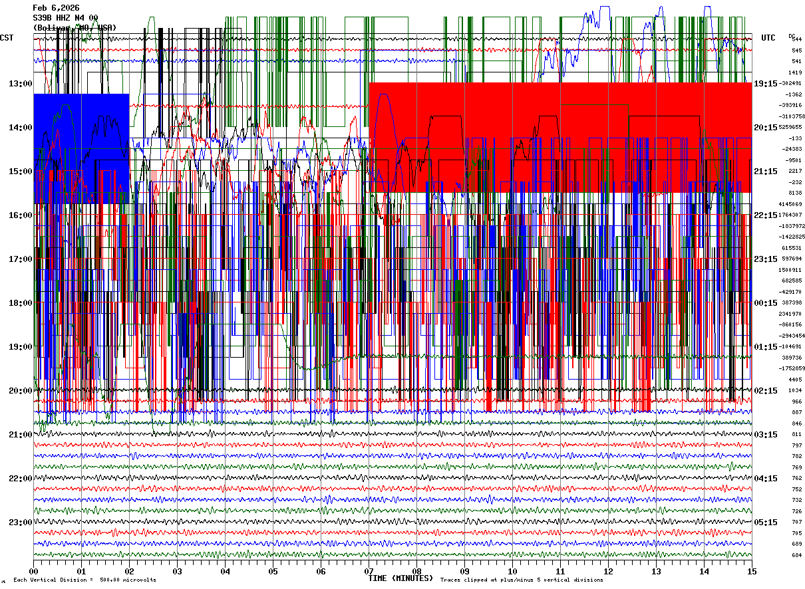Select the 14:00 CST time label
The width and height of the screenshot is (805, 589).
(x=21, y=128)
